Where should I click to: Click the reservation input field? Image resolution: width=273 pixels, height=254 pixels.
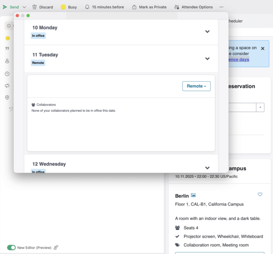[x=242, y=107]
